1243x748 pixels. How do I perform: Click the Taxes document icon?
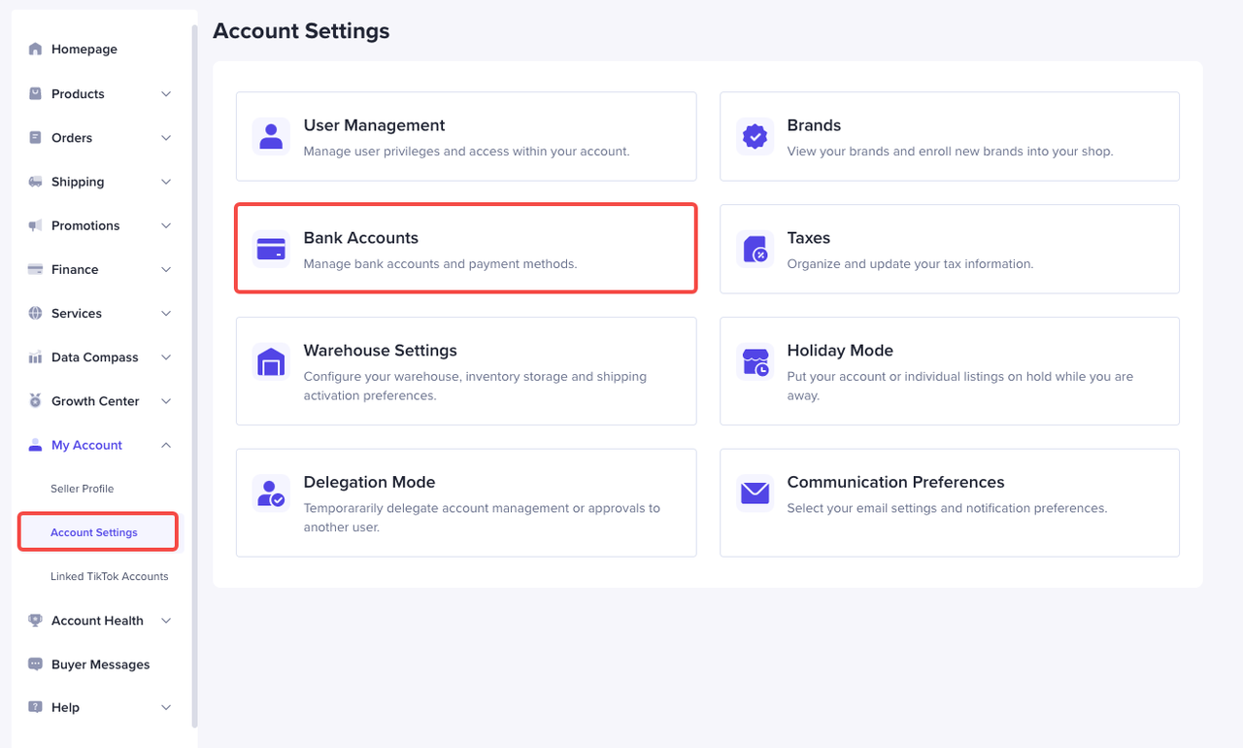755,249
